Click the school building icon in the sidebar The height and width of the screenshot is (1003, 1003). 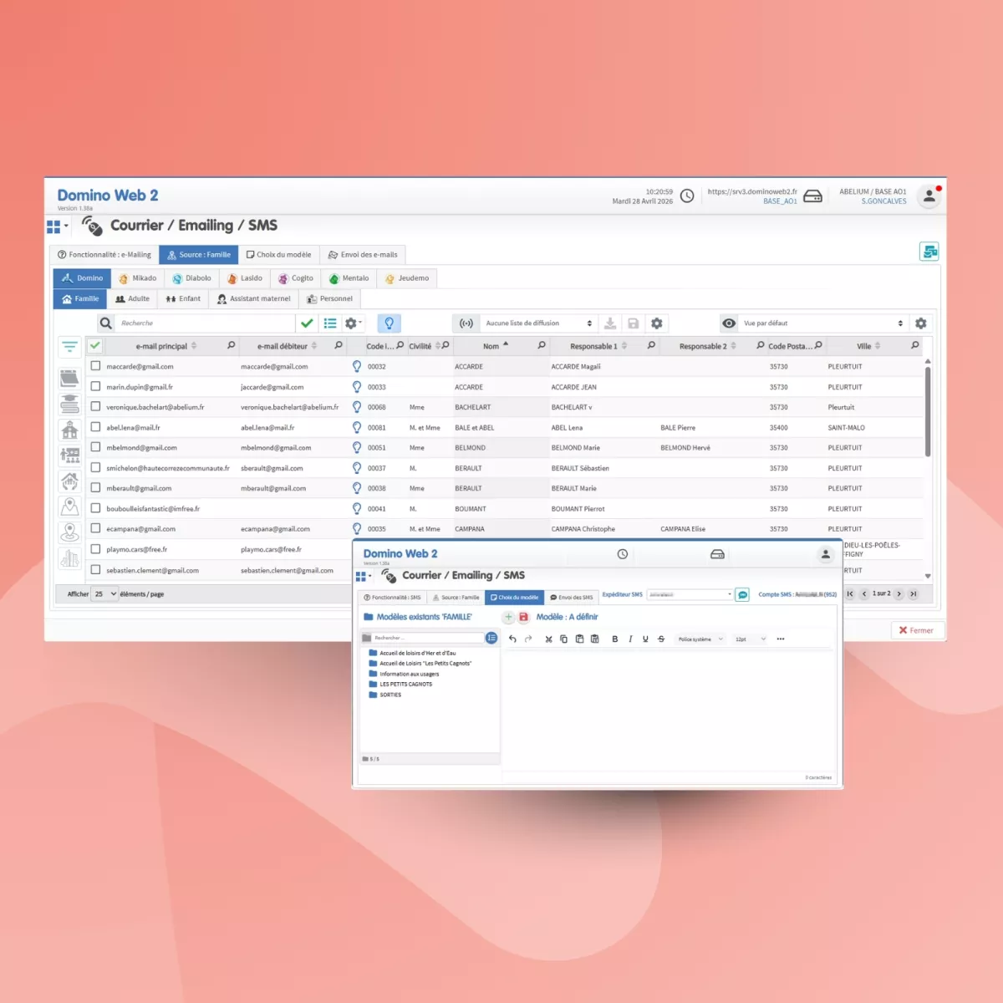pyautogui.click(x=70, y=430)
